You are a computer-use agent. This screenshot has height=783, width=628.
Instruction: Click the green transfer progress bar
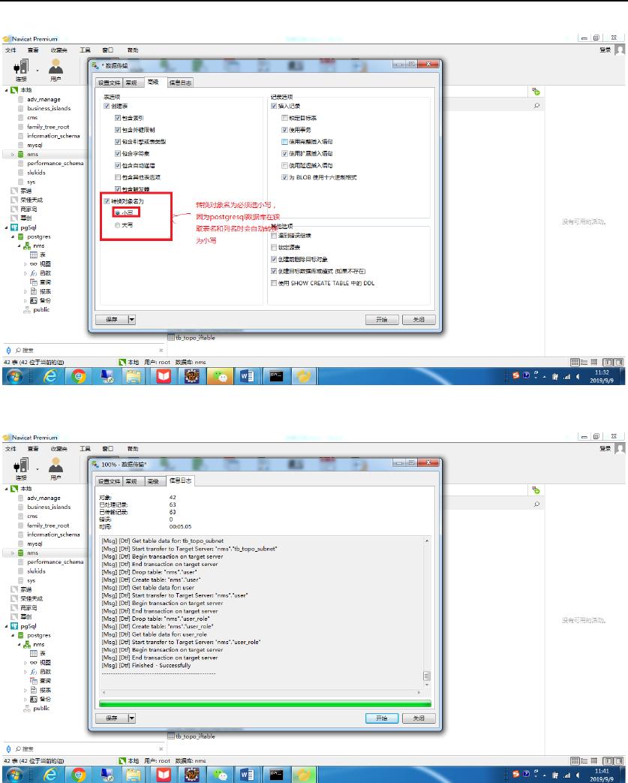point(266,703)
